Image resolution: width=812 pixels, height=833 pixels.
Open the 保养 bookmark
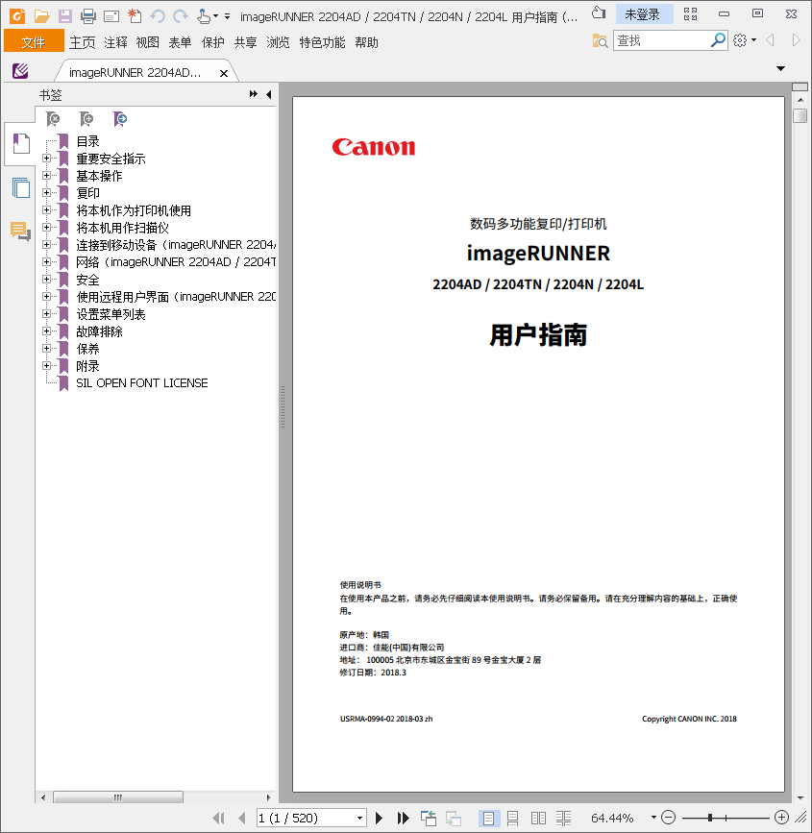[87, 349]
